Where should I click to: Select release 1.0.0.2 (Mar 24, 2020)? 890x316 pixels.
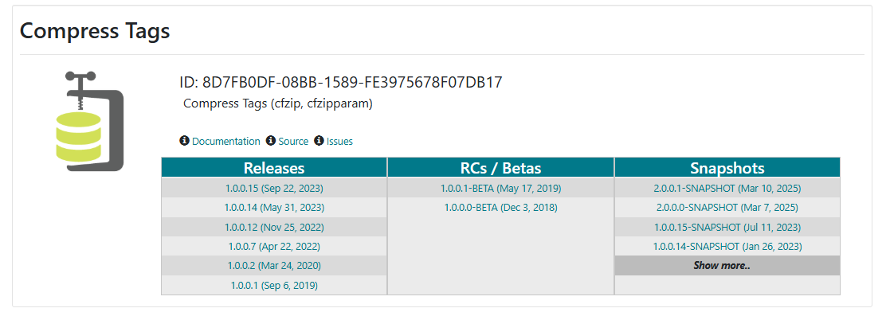[274, 266]
